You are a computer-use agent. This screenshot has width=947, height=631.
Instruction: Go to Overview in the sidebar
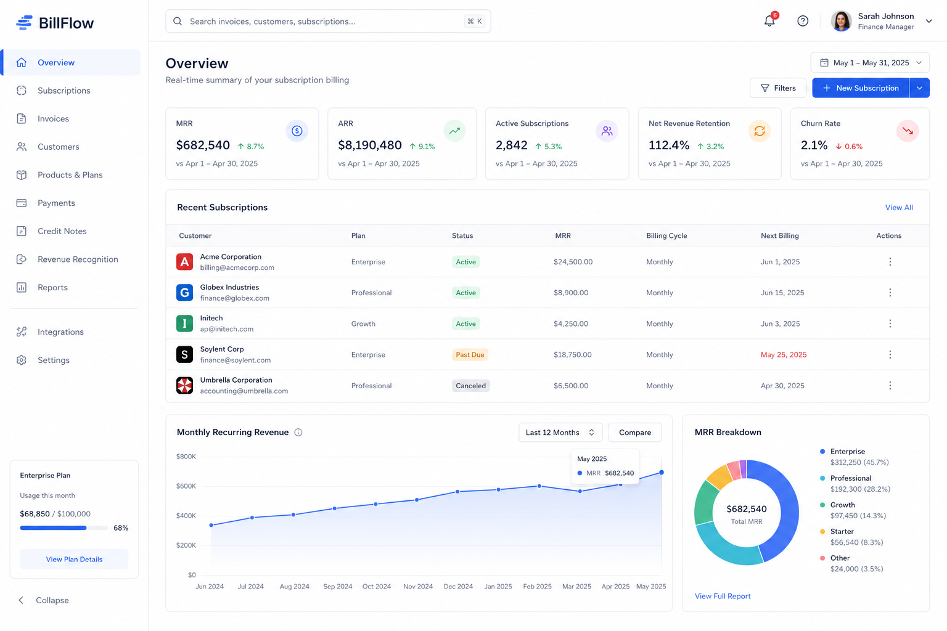click(72, 63)
